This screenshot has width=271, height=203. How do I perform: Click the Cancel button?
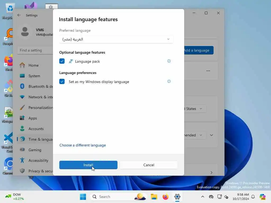point(149,165)
